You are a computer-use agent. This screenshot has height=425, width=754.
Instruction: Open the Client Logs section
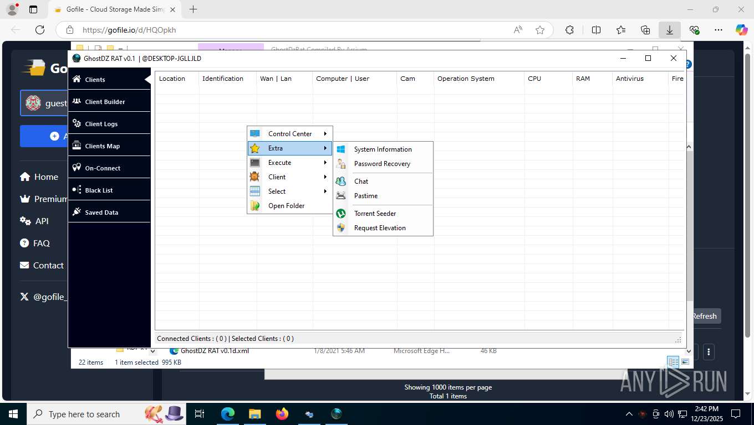pos(109,123)
